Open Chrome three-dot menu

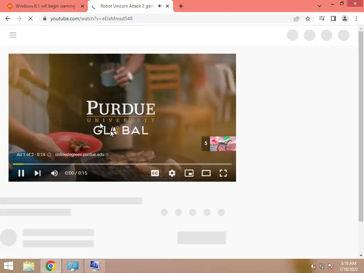tap(356, 18)
